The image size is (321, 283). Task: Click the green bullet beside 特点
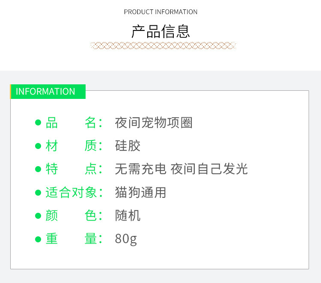pos(38,170)
